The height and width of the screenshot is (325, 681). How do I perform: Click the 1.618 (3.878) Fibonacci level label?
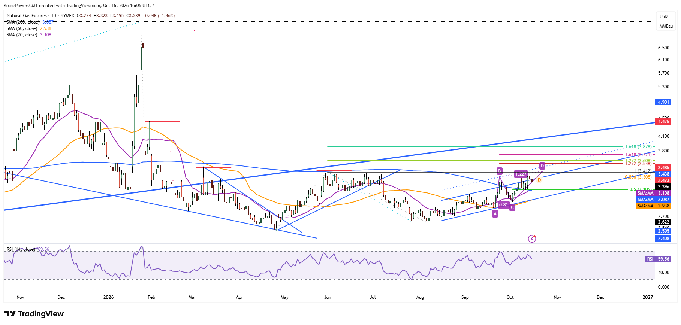(x=638, y=147)
